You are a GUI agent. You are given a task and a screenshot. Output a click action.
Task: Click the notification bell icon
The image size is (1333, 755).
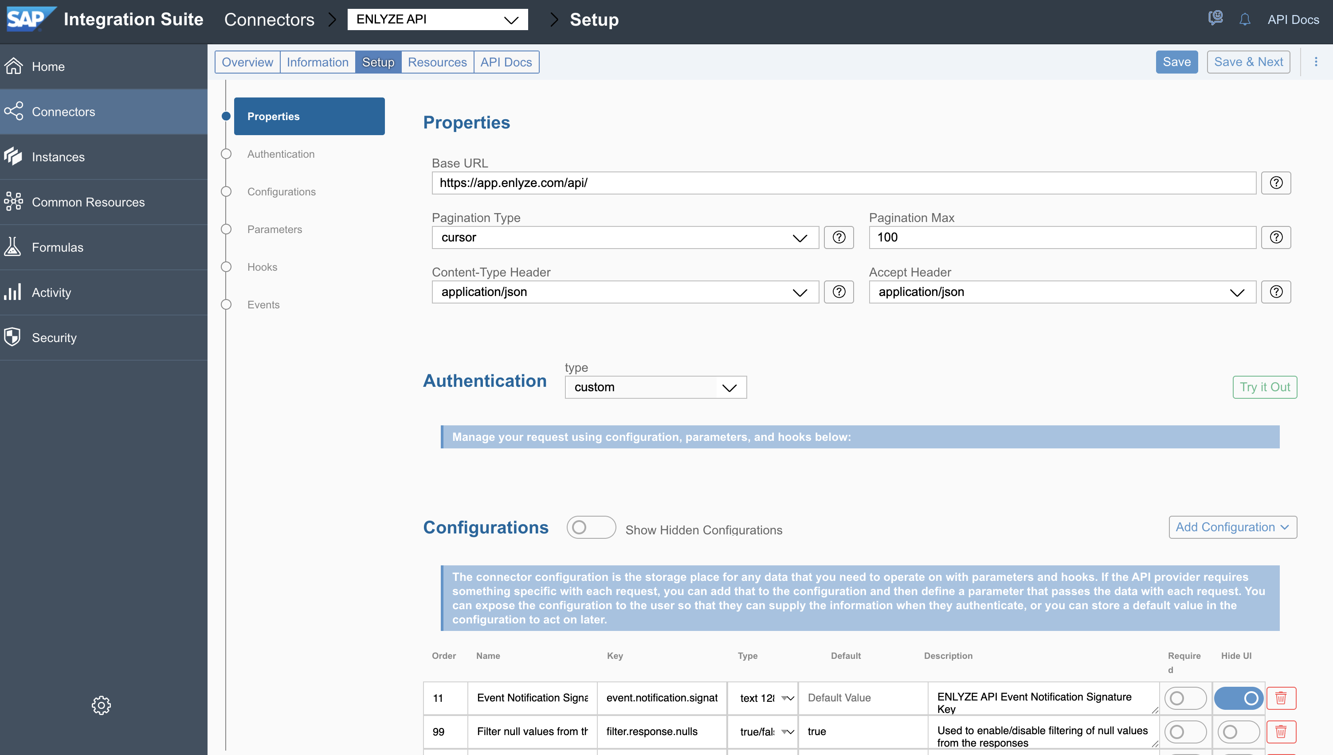pos(1244,19)
